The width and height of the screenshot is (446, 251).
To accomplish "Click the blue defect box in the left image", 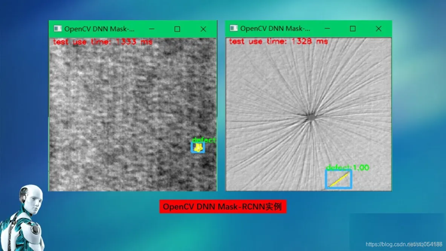I will [x=198, y=147].
